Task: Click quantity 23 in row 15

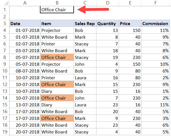Action: [107, 105]
